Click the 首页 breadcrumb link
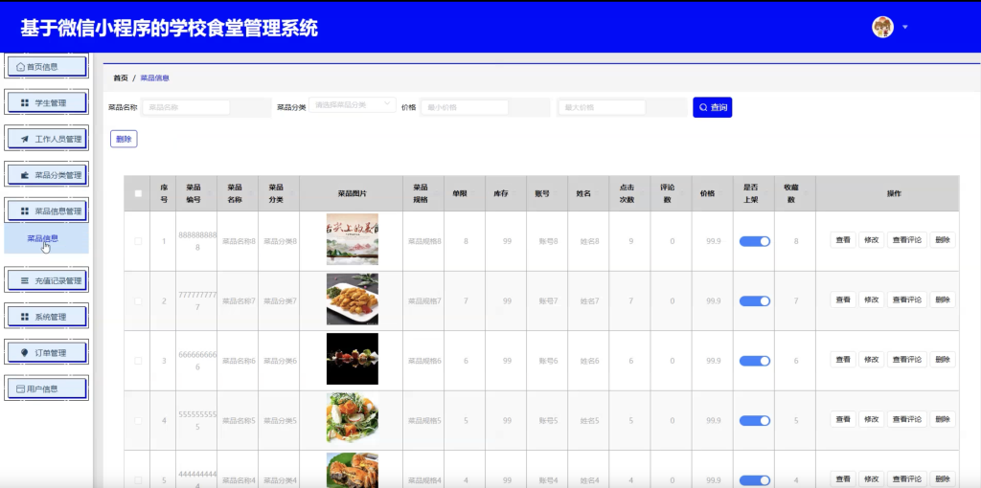This screenshot has height=488, width=981. 120,78
